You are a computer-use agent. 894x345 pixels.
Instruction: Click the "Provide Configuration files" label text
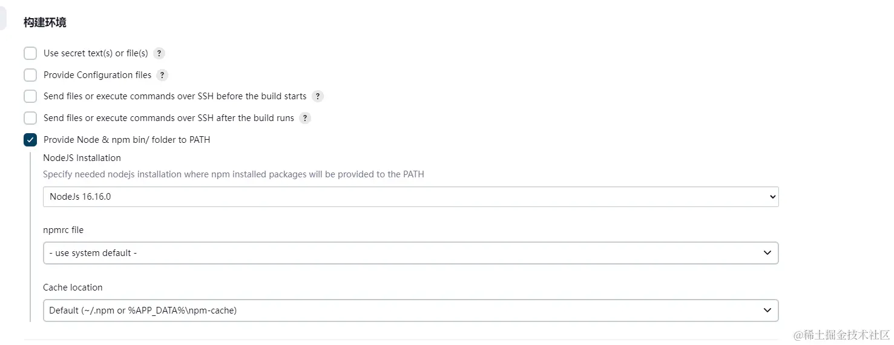click(97, 75)
